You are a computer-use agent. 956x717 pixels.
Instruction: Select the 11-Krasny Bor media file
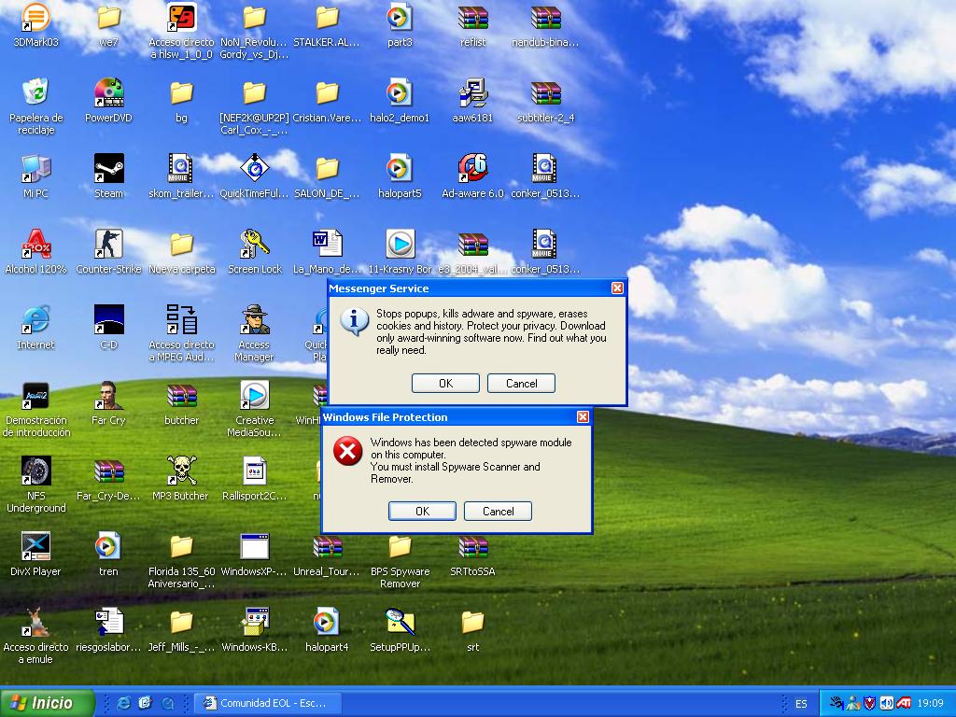(x=400, y=244)
